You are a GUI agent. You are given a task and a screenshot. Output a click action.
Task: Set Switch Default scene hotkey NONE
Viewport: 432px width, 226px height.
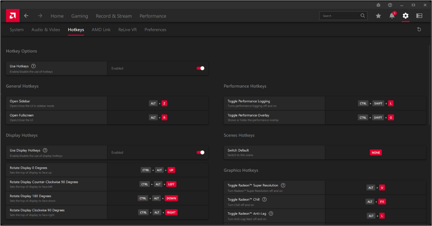pyautogui.click(x=376, y=152)
